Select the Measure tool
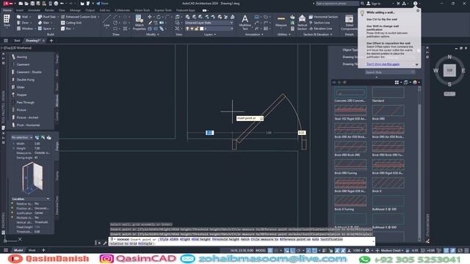 point(281,21)
